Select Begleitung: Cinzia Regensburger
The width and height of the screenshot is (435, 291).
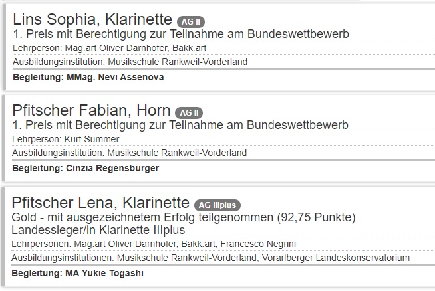(x=86, y=168)
